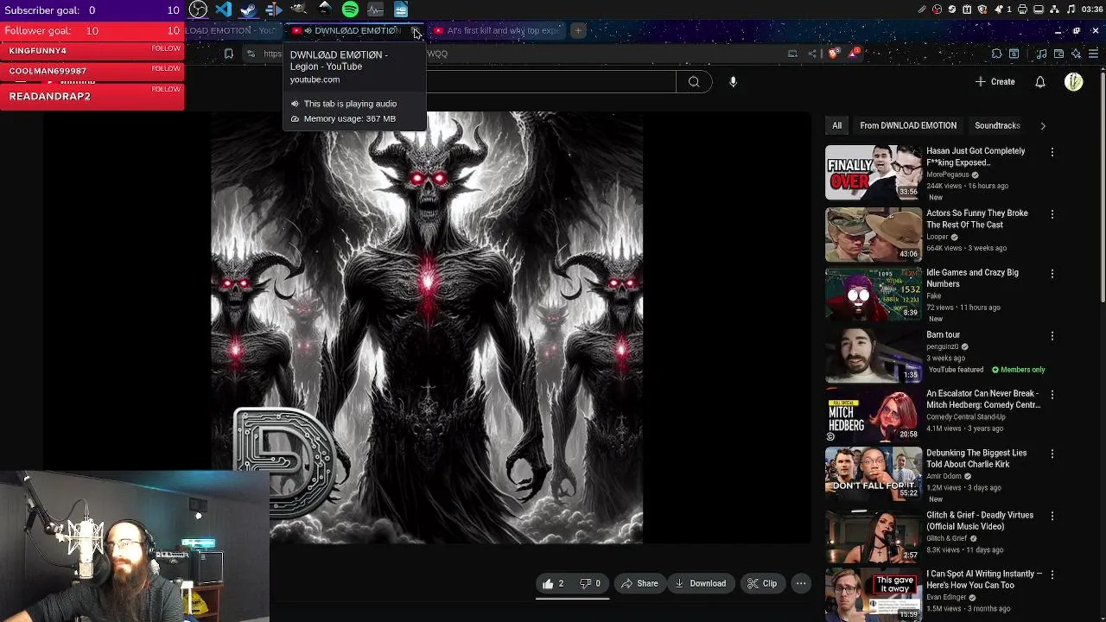Click the Download button under video

(x=700, y=583)
